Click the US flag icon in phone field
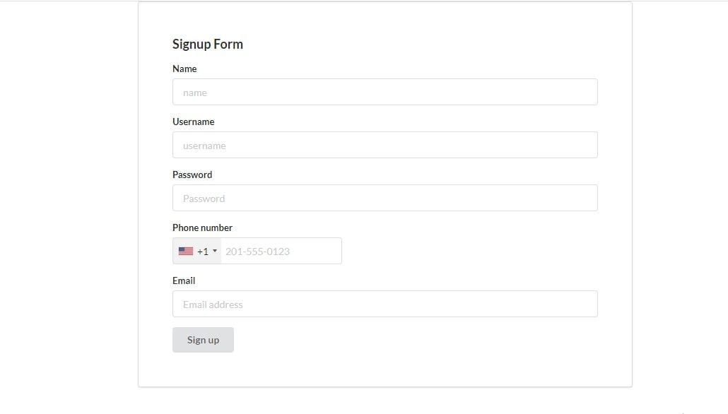This screenshot has height=414, width=728. pos(185,250)
